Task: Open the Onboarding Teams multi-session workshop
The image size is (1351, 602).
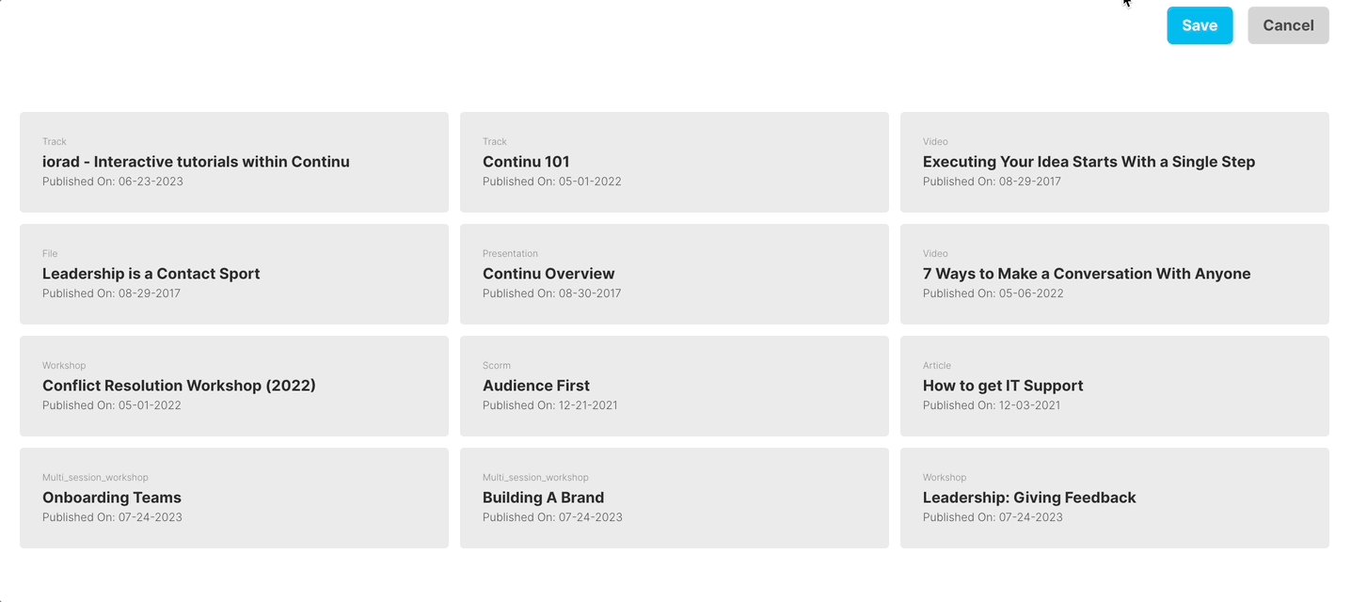Action: 233,498
